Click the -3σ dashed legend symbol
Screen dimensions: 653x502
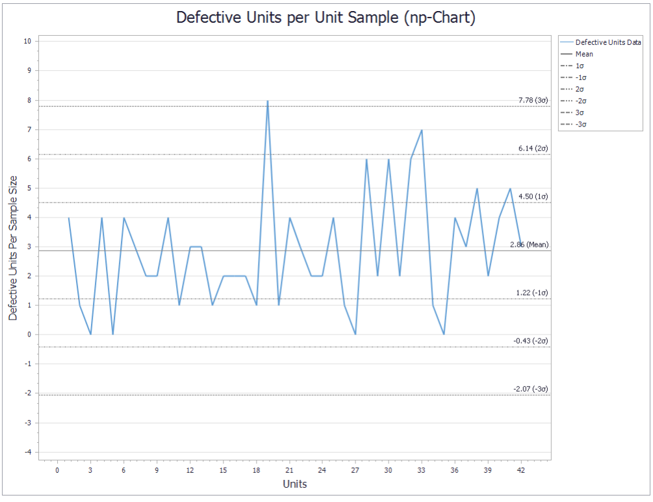coord(567,123)
